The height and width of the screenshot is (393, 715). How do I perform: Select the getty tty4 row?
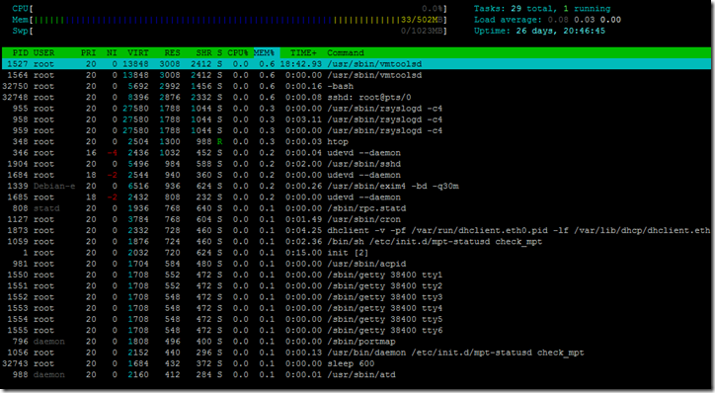pyautogui.click(x=357, y=308)
